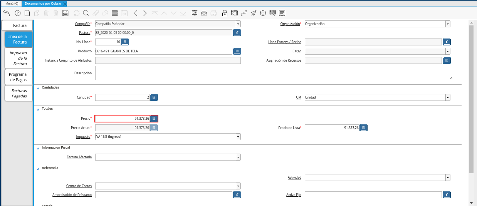
Task: Open calculator for No. Línea field
Action: pos(126,42)
